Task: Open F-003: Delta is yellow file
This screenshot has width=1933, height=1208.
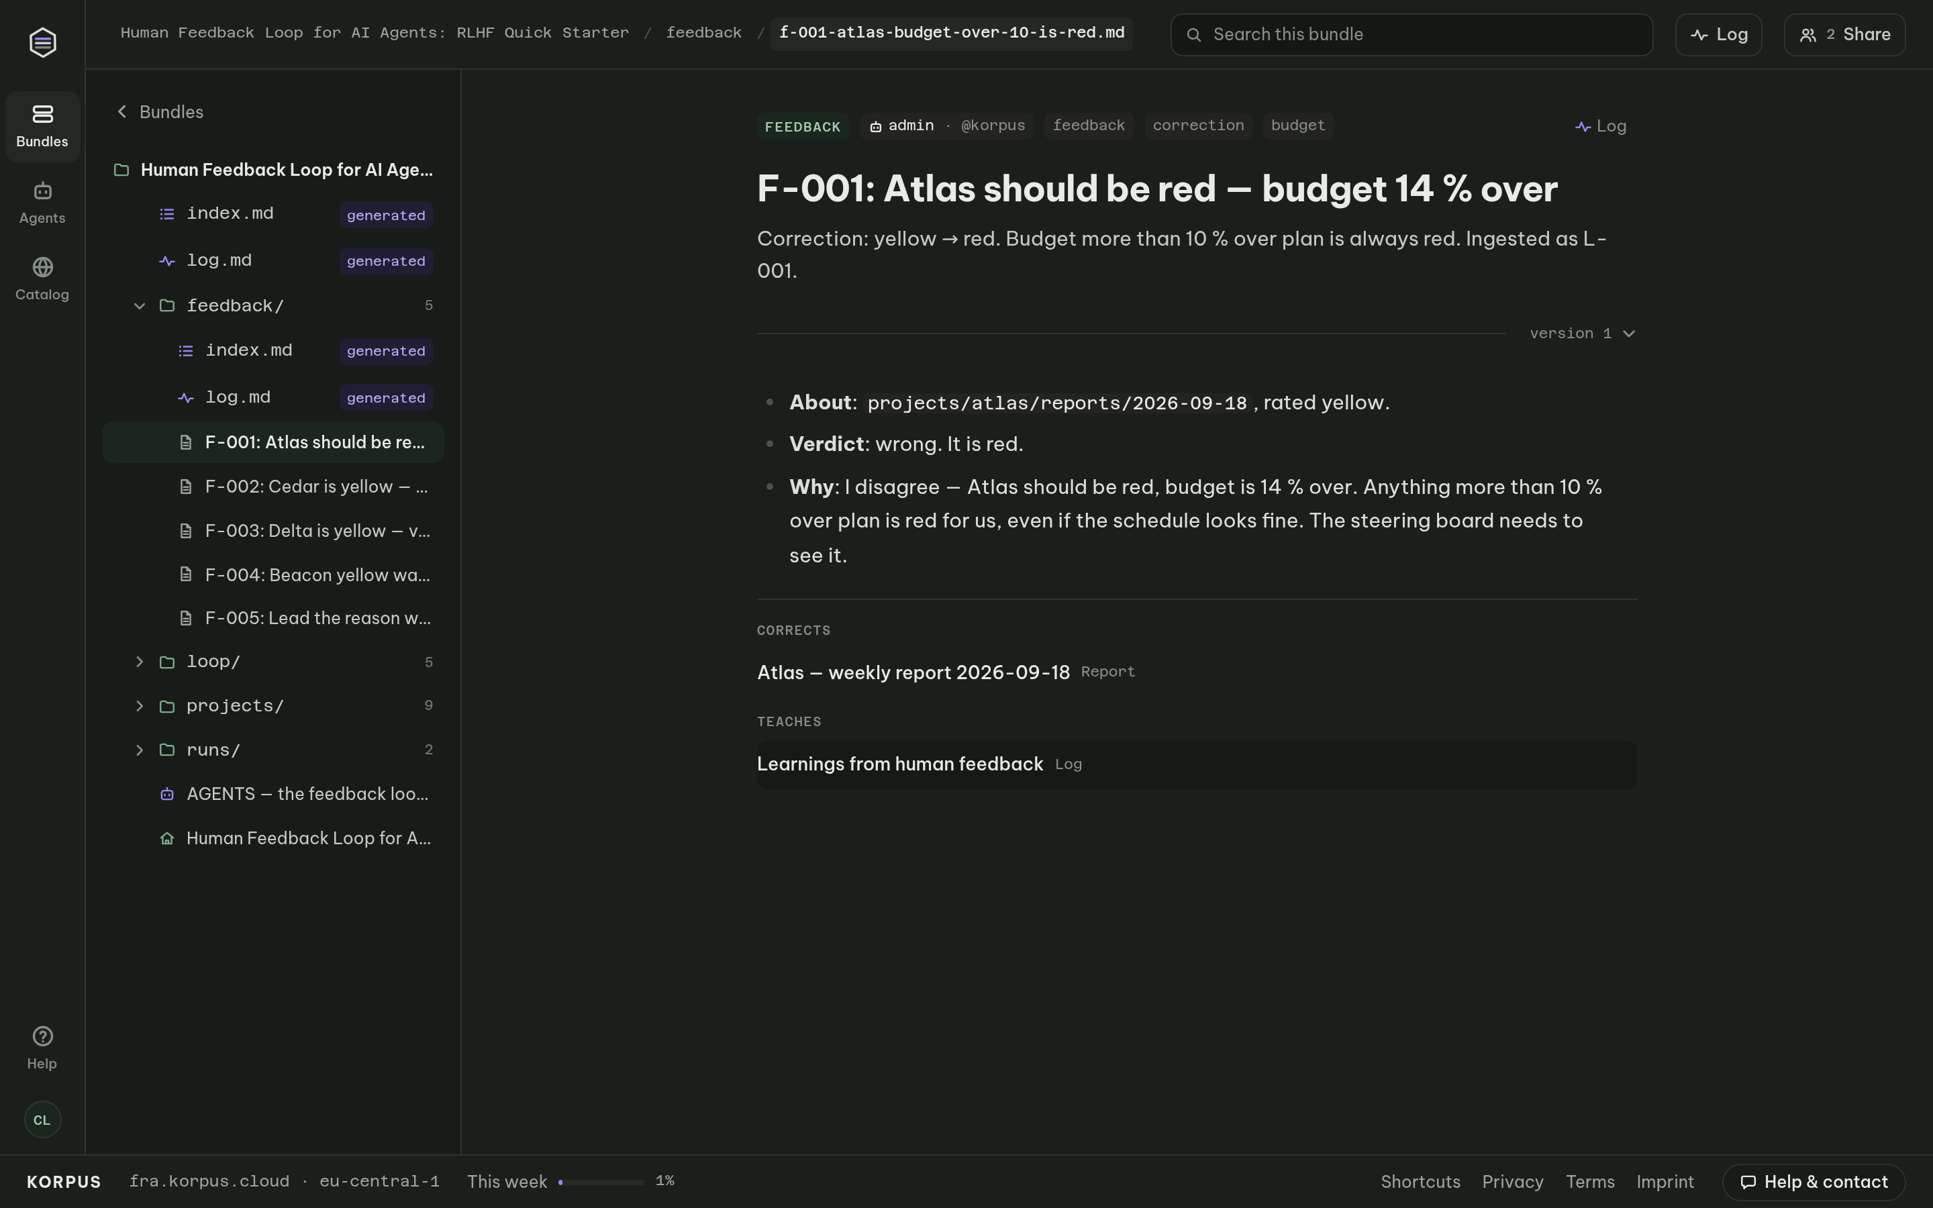Action: coord(273,530)
